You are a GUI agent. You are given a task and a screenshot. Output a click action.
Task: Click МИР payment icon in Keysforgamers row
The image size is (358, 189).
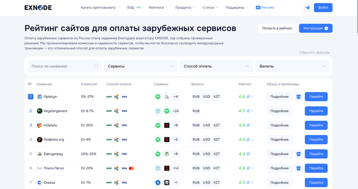pos(109,111)
